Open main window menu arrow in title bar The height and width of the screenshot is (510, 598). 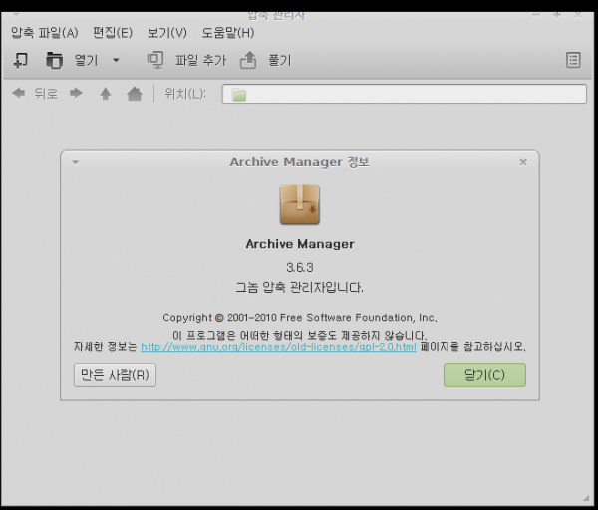(x=16, y=15)
